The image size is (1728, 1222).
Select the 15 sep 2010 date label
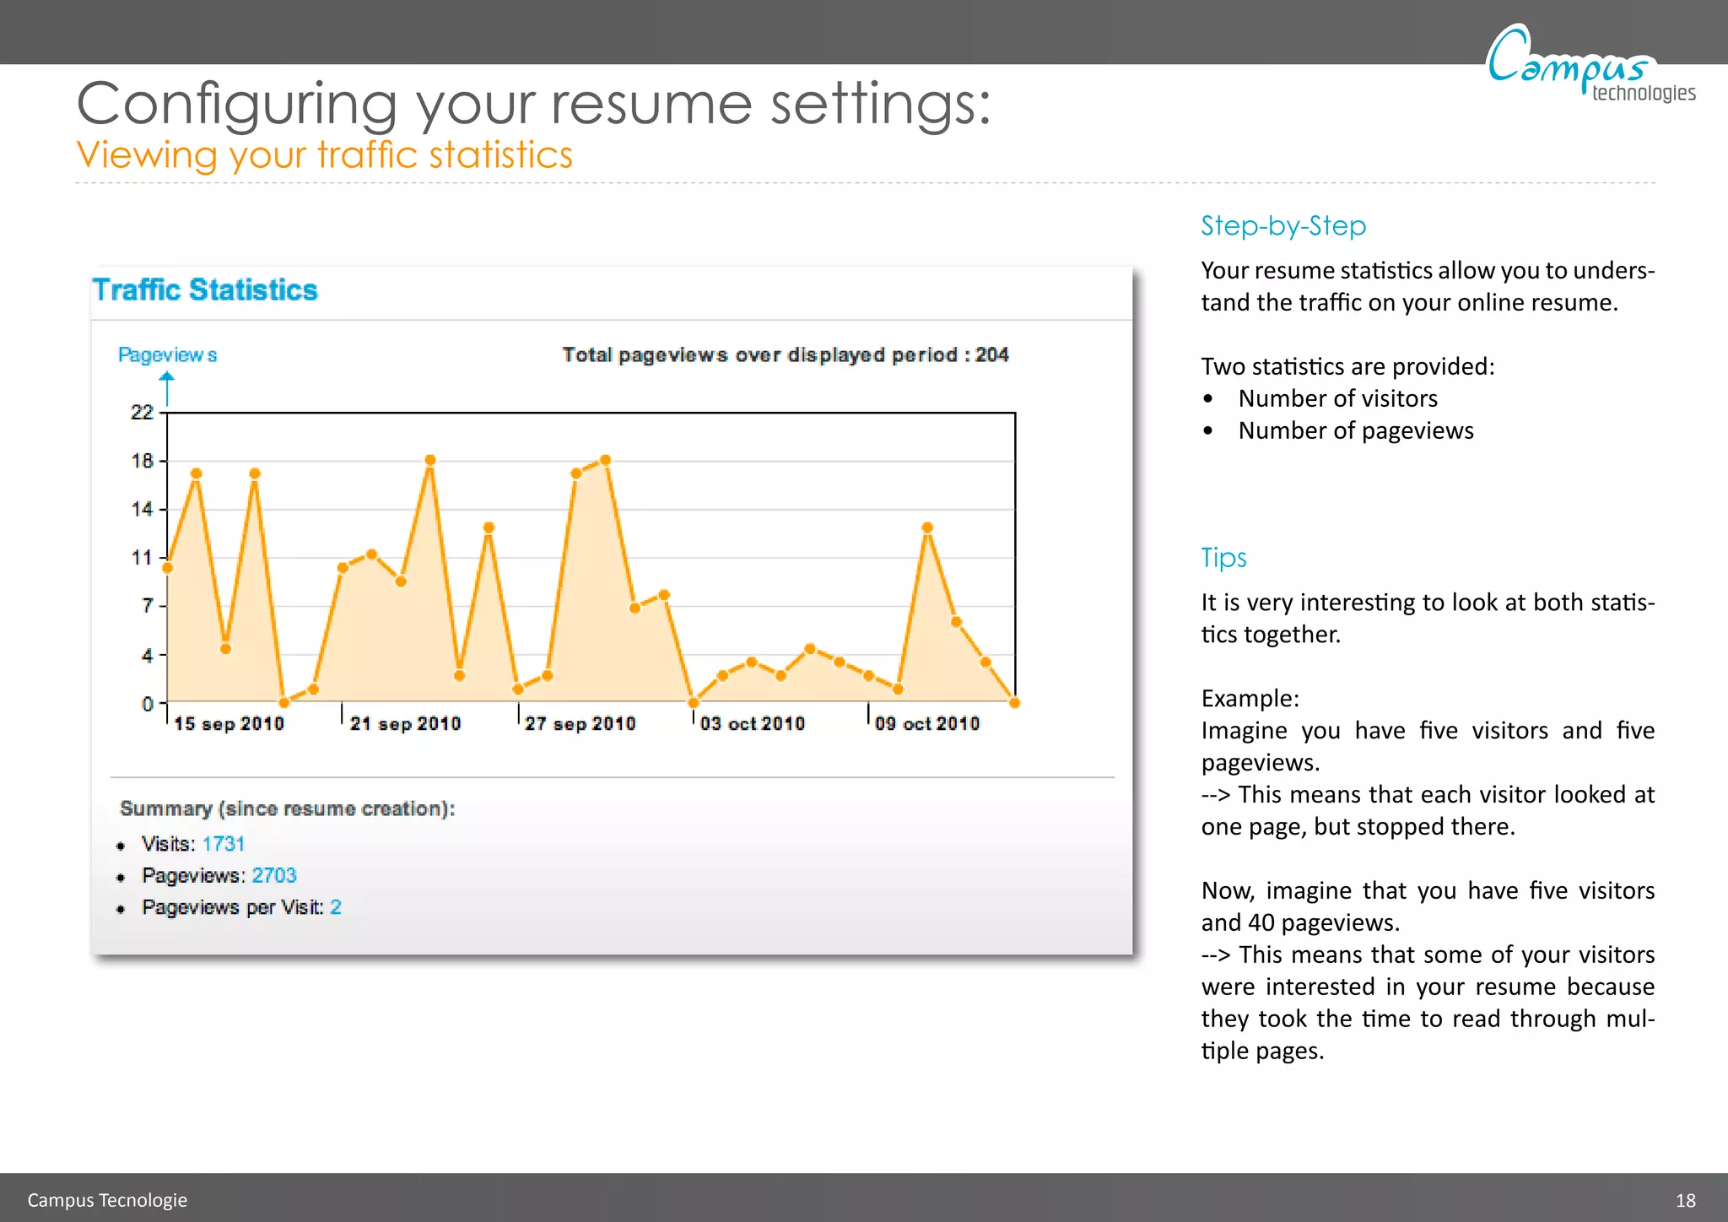[x=229, y=723]
